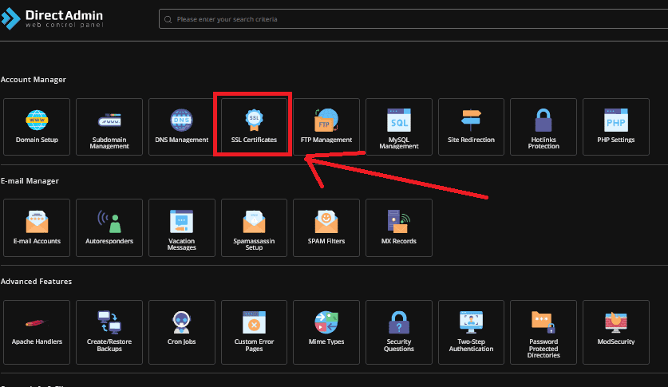Open Create/Restore Backups tile
The height and width of the screenshot is (387, 668).
click(109, 332)
